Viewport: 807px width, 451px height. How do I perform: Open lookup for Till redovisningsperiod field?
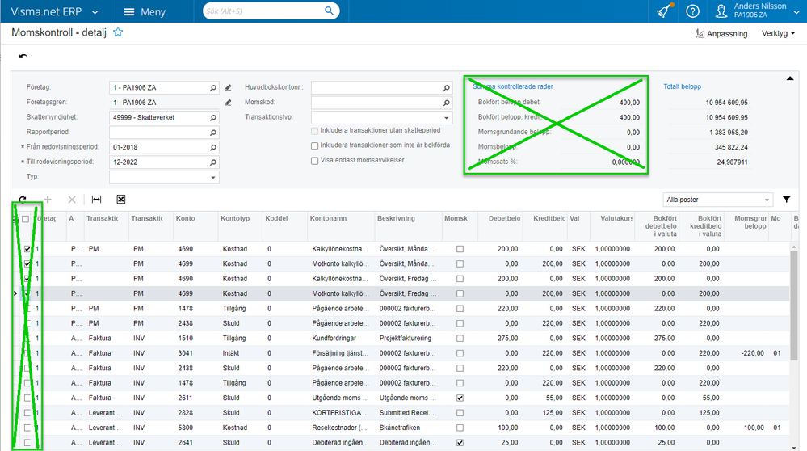click(213, 162)
